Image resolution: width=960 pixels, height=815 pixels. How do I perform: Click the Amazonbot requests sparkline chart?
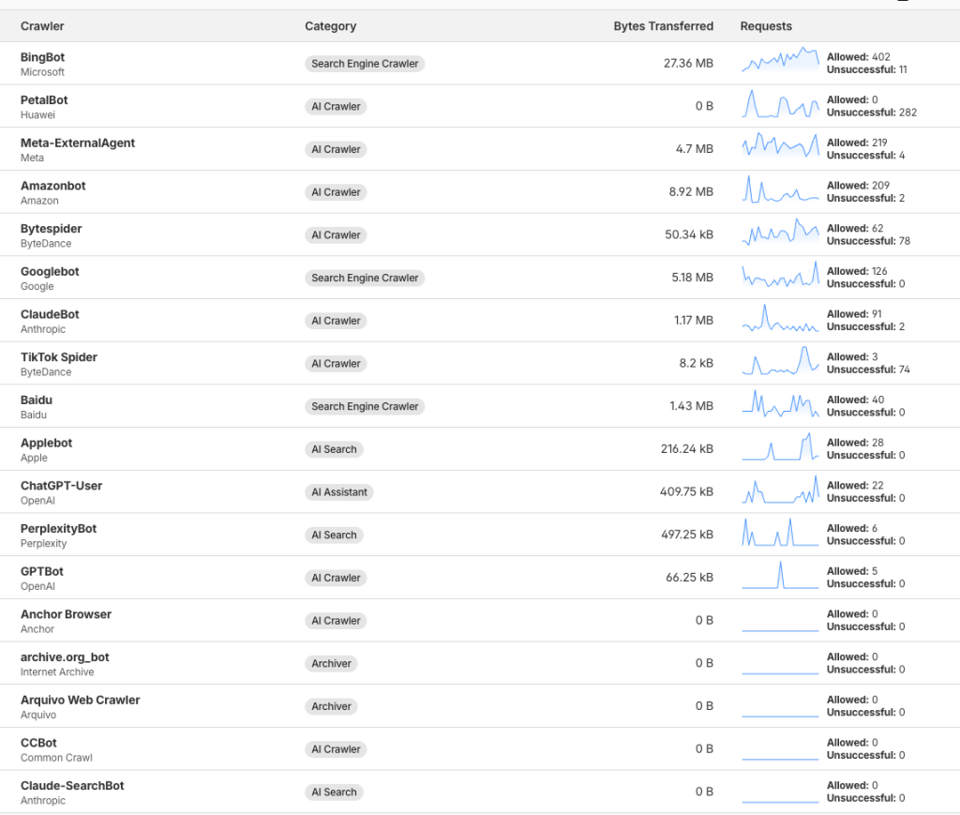(x=780, y=189)
